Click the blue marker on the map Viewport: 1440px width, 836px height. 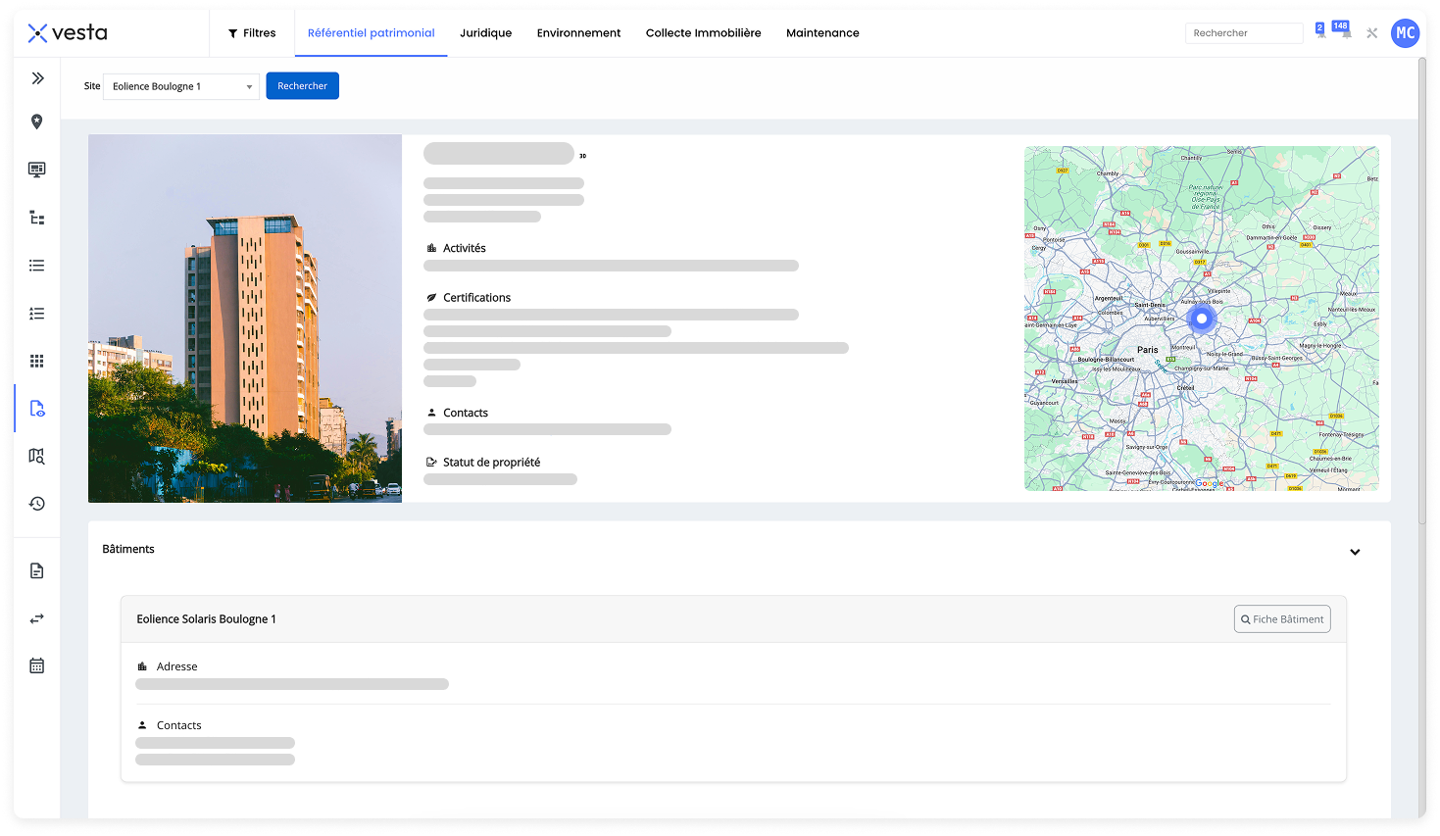click(1201, 319)
